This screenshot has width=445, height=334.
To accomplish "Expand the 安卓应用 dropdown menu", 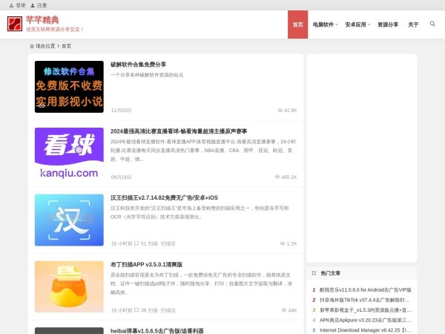I will 357,24.
